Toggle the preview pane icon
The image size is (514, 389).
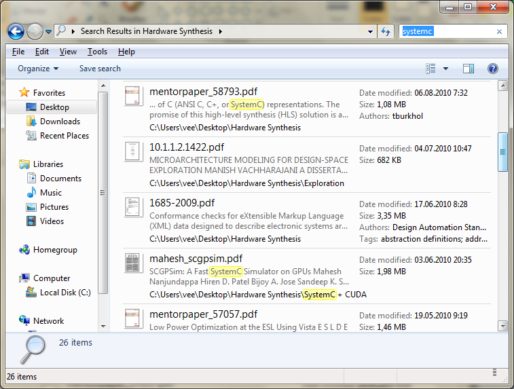tap(468, 69)
